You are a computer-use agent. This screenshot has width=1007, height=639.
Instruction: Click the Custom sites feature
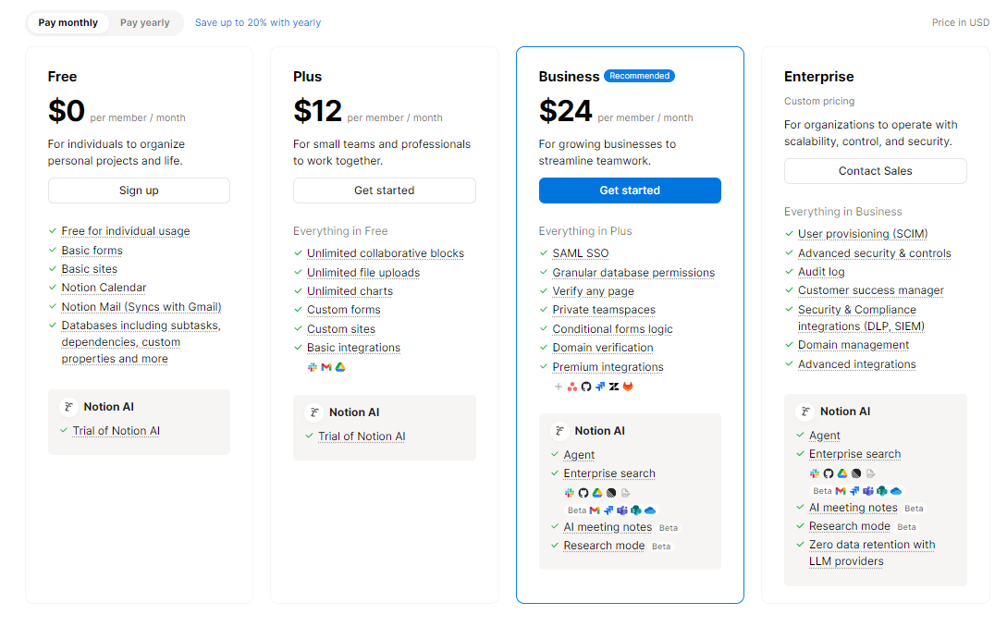pyautogui.click(x=341, y=329)
